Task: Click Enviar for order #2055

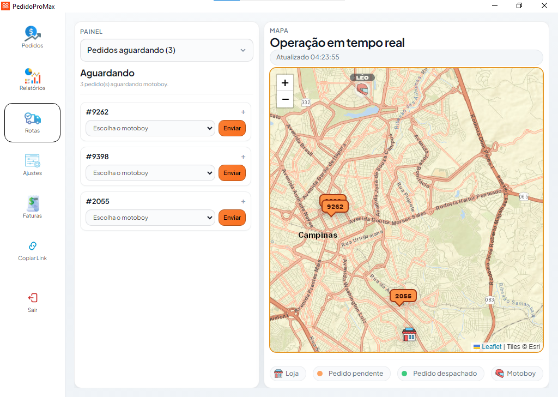Action: coord(232,218)
